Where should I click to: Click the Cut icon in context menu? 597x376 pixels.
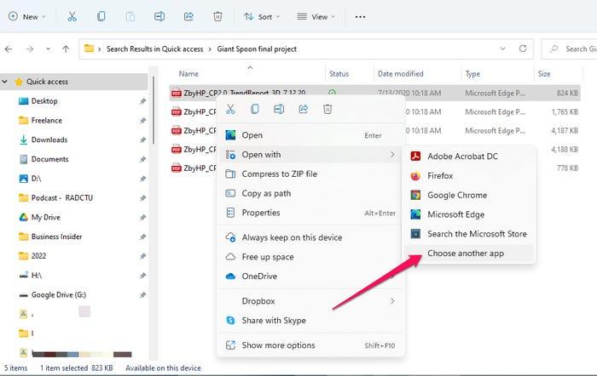tap(230, 109)
